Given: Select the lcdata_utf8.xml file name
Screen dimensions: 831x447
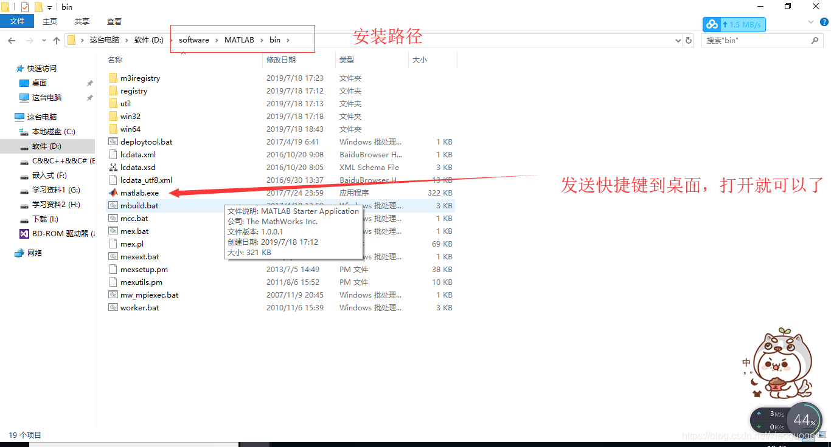Looking at the screenshot, I should click(146, 180).
